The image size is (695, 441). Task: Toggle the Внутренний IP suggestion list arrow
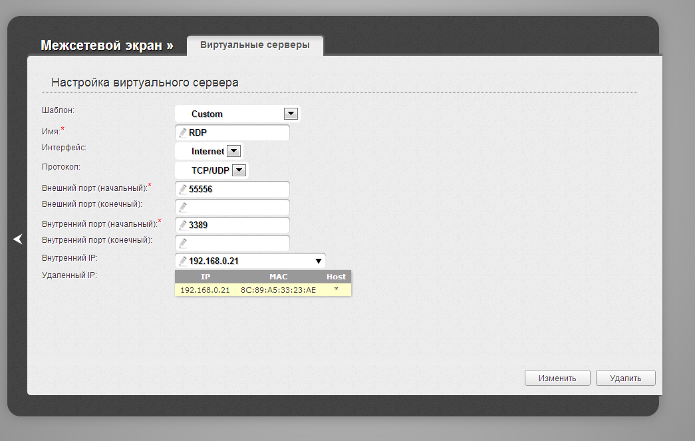click(319, 261)
